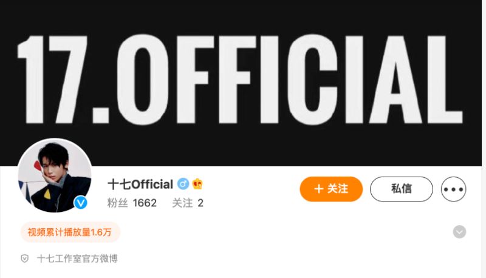This screenshot has height=278, width=486.
Task: Open the 粉丝 followers label
Action: coord(117,203)
